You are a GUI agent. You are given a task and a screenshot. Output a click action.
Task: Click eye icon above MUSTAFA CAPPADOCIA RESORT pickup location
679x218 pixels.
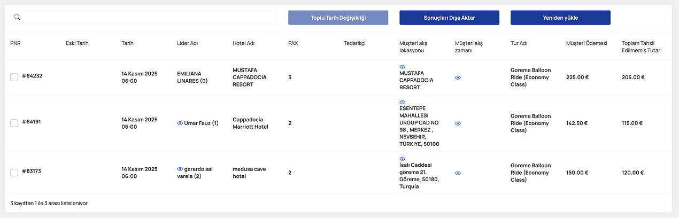(x=403, y=67)
